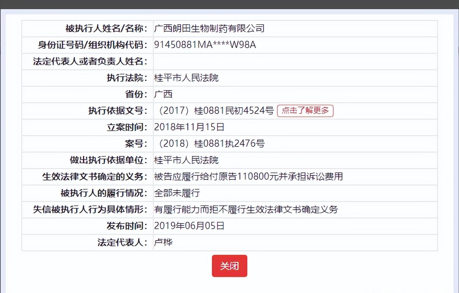Click the 关闭 close button
This screenshot has width=459, height=293.
(x=229, y=266)
